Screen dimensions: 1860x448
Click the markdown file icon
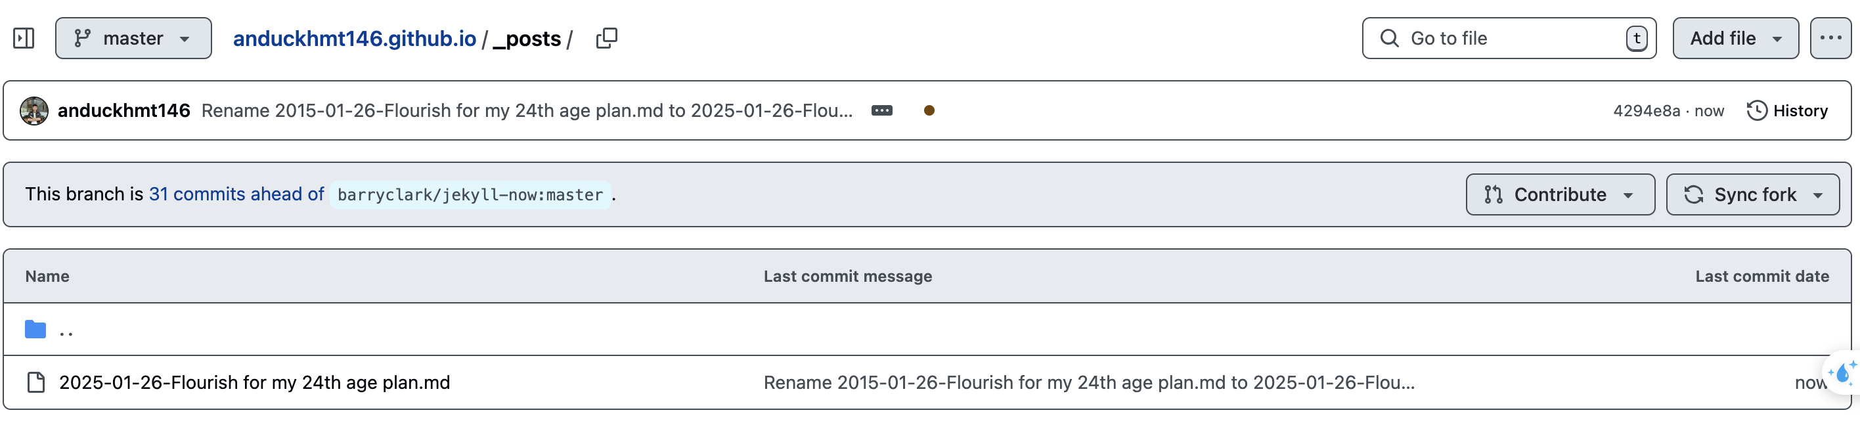(35, 382)
